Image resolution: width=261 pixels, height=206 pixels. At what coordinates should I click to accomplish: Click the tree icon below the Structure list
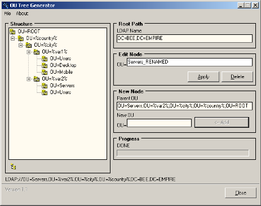click(13, 167)
